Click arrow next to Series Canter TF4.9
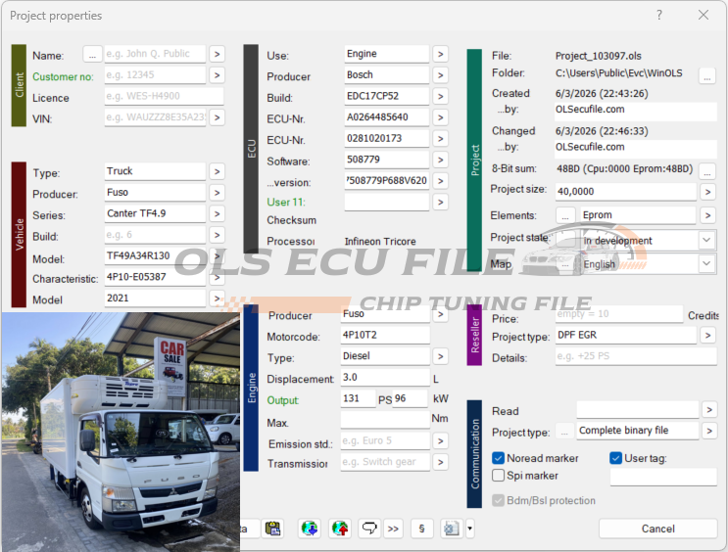This screenshot has height=552, width=728. (217, 213)
